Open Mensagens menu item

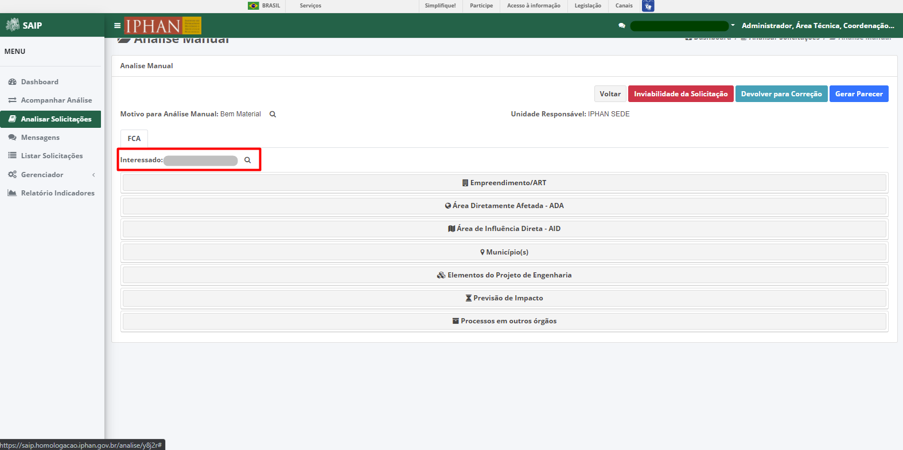click(40, 138)
